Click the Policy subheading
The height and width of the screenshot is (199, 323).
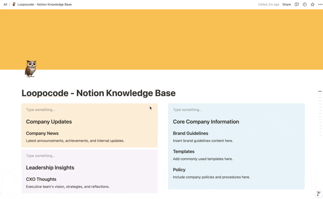(x=179, y=170)
